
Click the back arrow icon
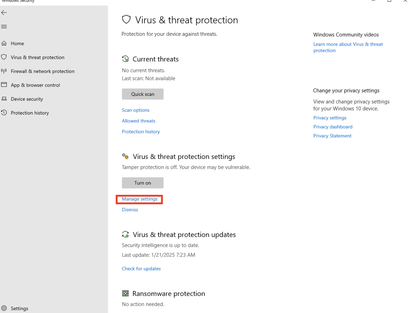[x=4, y=13]
